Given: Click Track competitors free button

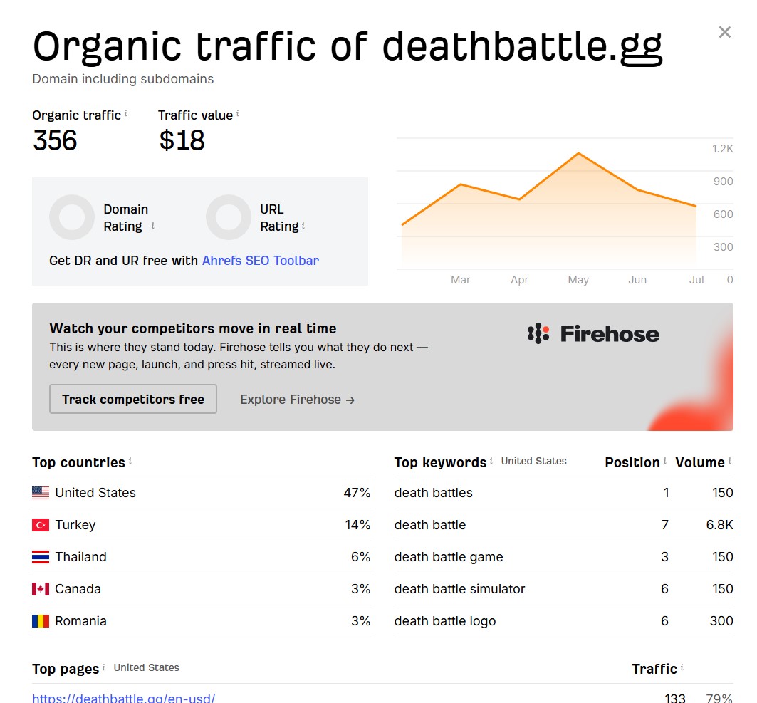Looking at the screenshot, I should pyautogui.click(x=132, y=399).
